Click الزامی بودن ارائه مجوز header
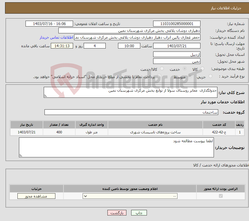Screen dimensions: 249x221 point(221,189)
